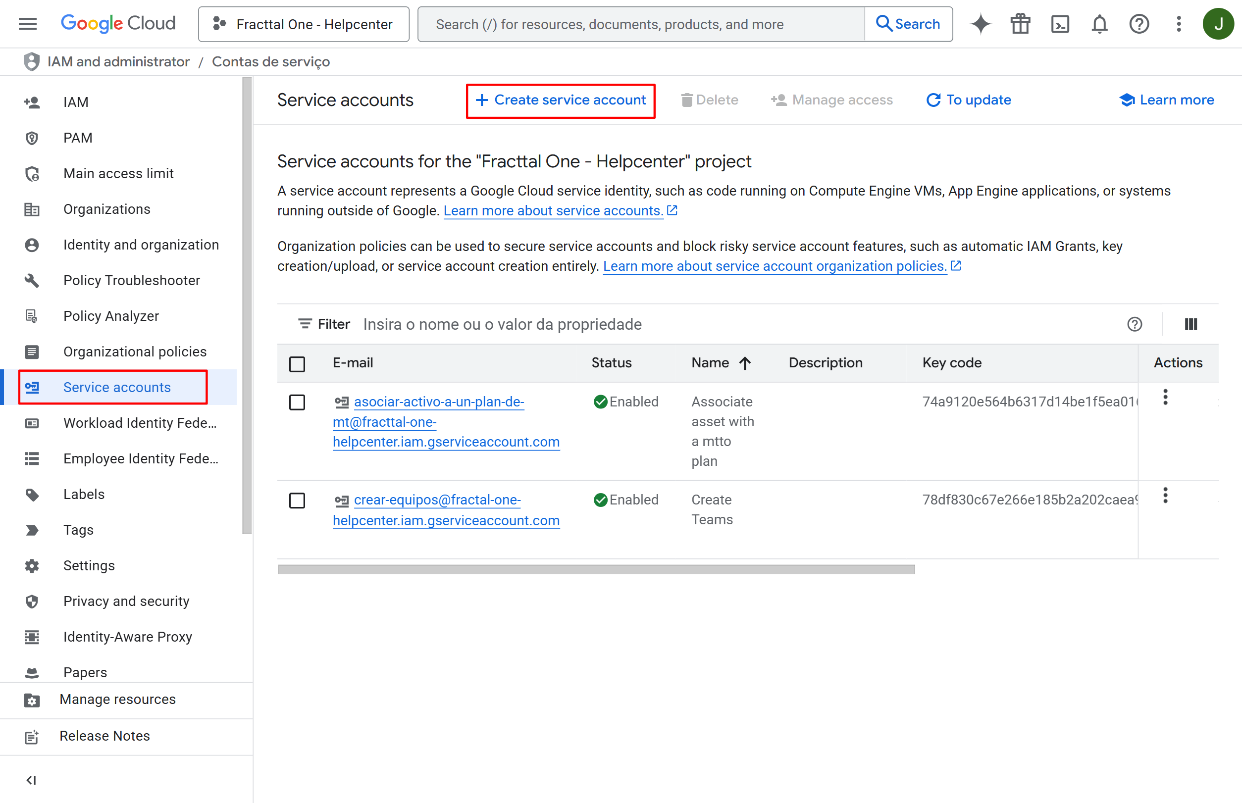Viewport: 1242px width, 803px height.
Task: Open the Fracttal One - Helpcenter project picker
Action: [x=304, y=24]
